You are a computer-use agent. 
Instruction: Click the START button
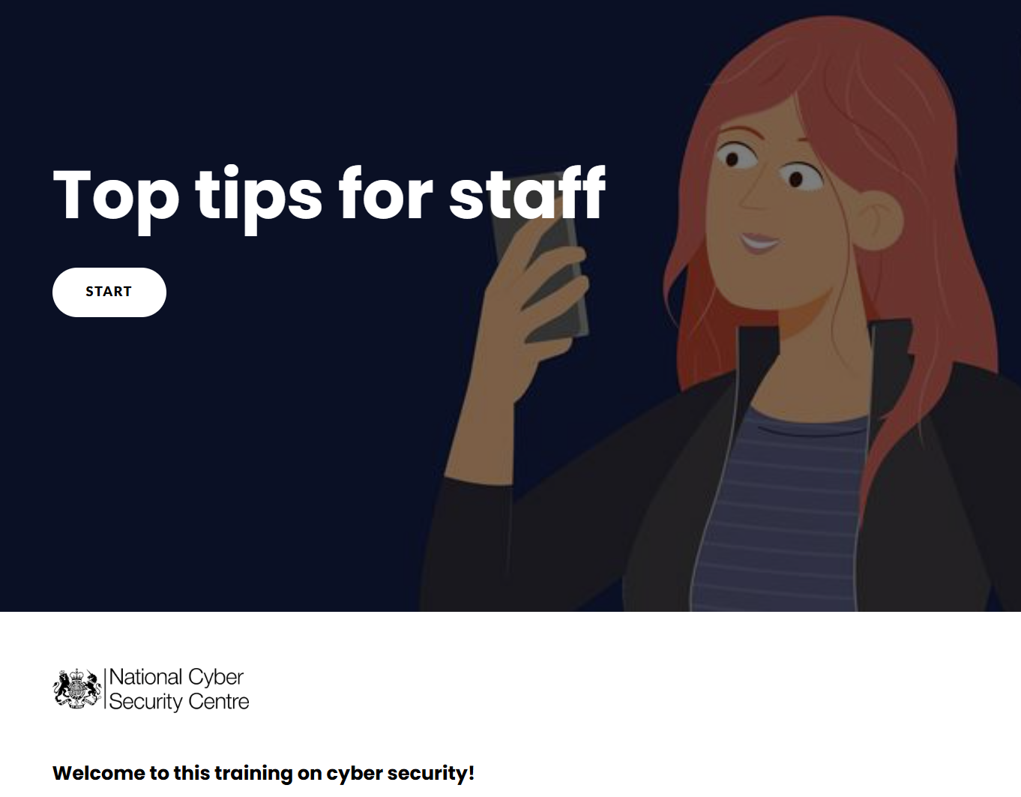(109, 292)
